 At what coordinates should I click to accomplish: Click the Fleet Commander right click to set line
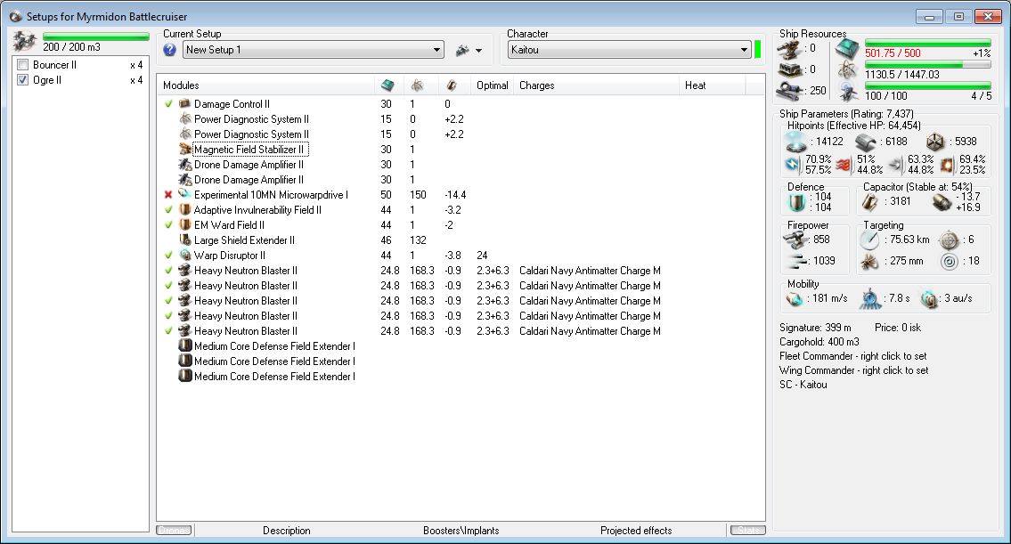click(853, 356)
